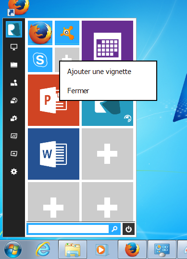The height and width of the screenshot is (259, 187).
Task: Choose 'Fermer' in the context menu
Action: (78, 91)
